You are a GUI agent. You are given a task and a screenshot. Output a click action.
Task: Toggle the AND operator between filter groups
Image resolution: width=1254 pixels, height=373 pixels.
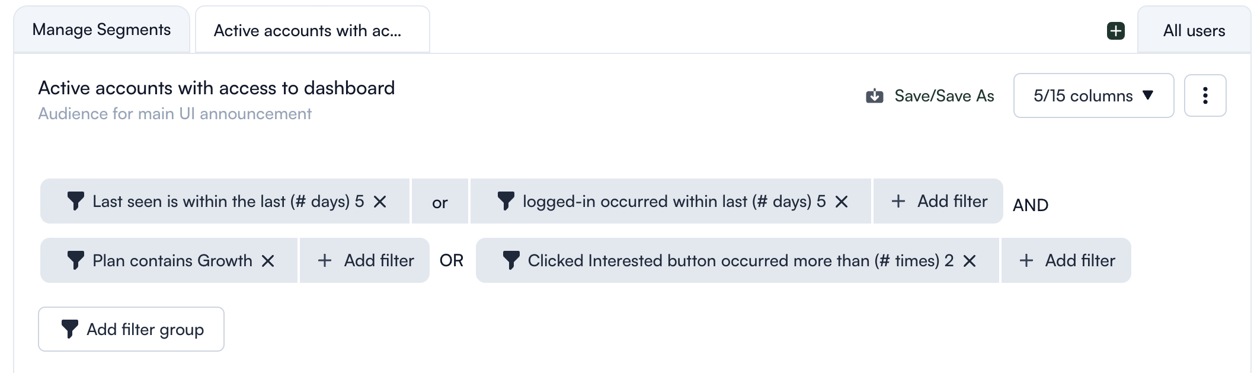click(x=1031, y=205)
